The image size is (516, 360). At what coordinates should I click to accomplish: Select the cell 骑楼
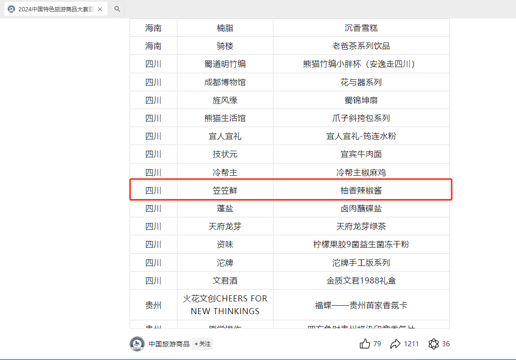click(x=225, y=46)
